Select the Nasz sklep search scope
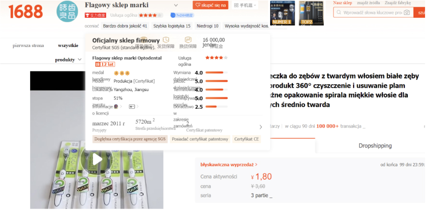The height and width of the screenshot is (210, 426). 343,3
